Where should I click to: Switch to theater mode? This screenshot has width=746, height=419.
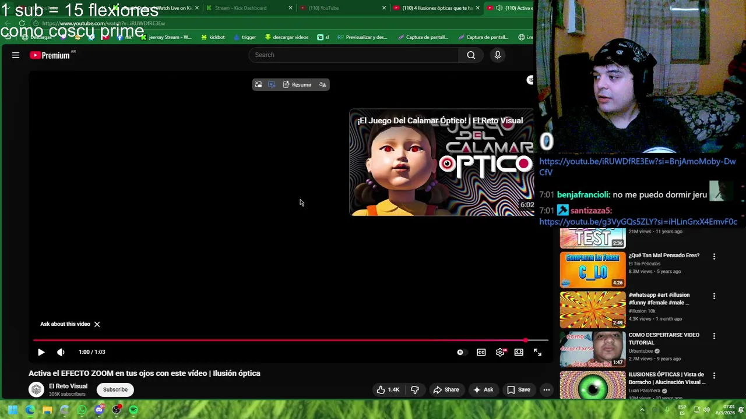(x=519, y=352)
